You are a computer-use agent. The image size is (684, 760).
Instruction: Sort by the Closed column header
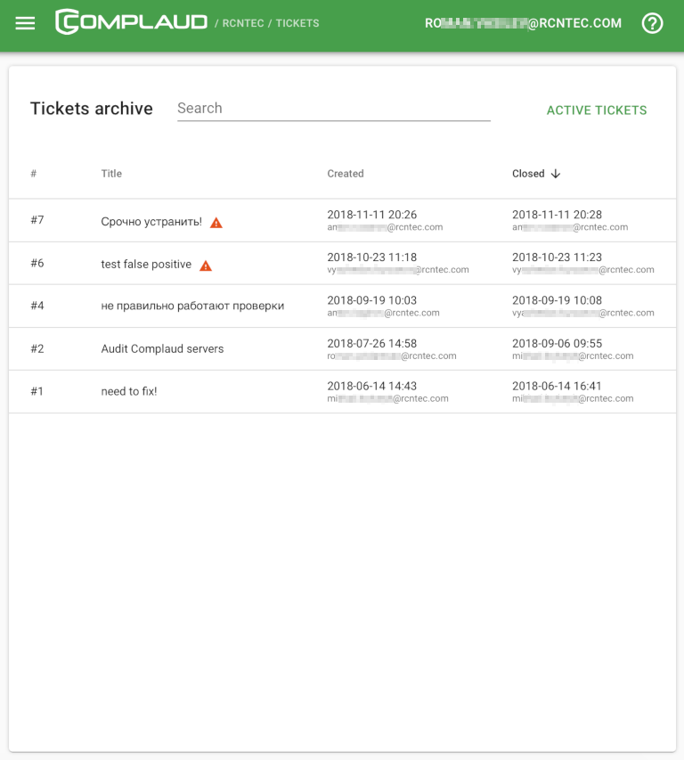point(528,174)
